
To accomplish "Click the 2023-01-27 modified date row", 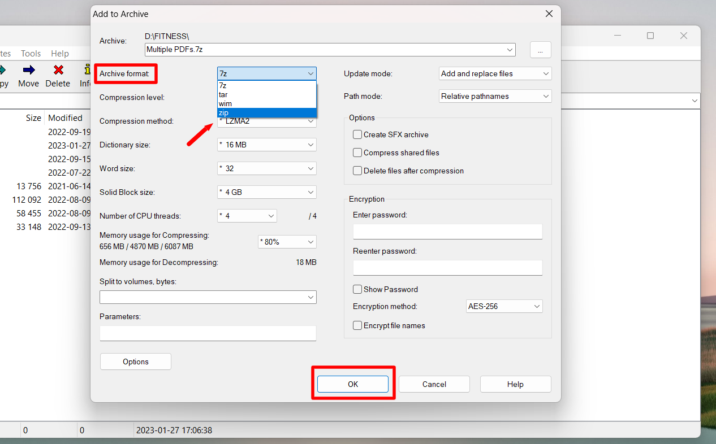I will pyautogui.click(x=70, y=145).
